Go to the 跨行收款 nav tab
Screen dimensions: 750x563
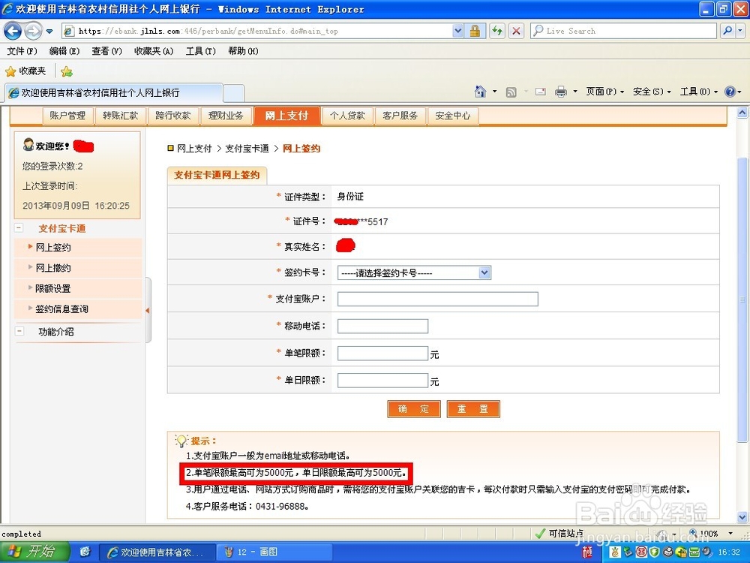coord(172,116)
